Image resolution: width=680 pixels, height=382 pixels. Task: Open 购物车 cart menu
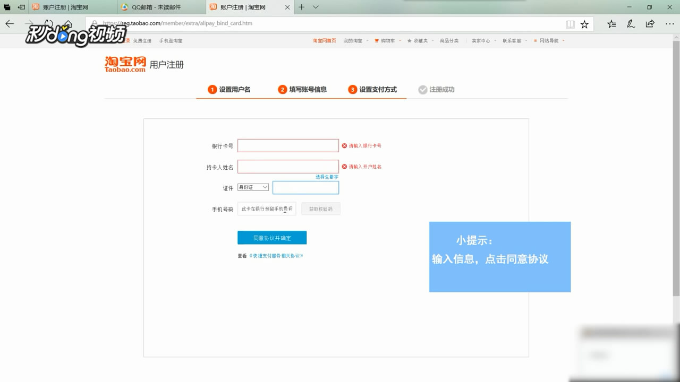[387, 41]
